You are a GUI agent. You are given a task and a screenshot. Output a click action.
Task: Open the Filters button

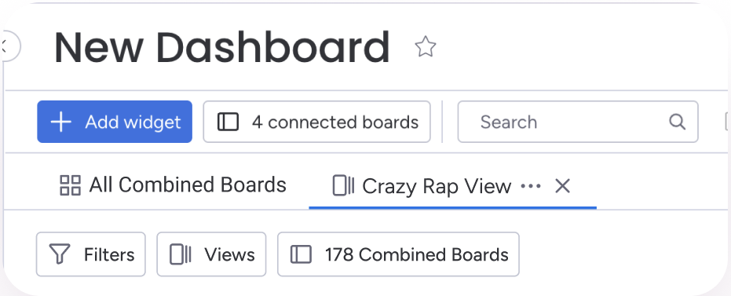pyautogui.click(x=91, y=254)
